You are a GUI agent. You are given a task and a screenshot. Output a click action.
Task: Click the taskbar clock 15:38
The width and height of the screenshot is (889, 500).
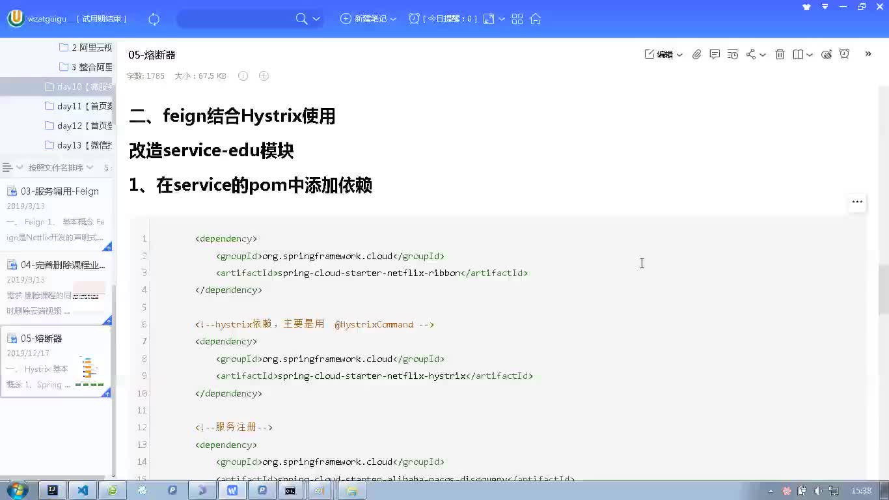[861, 491]
